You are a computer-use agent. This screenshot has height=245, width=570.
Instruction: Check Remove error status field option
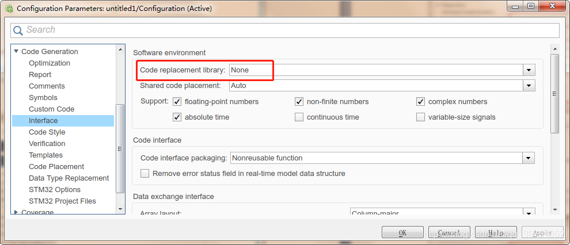coord(145,173)
